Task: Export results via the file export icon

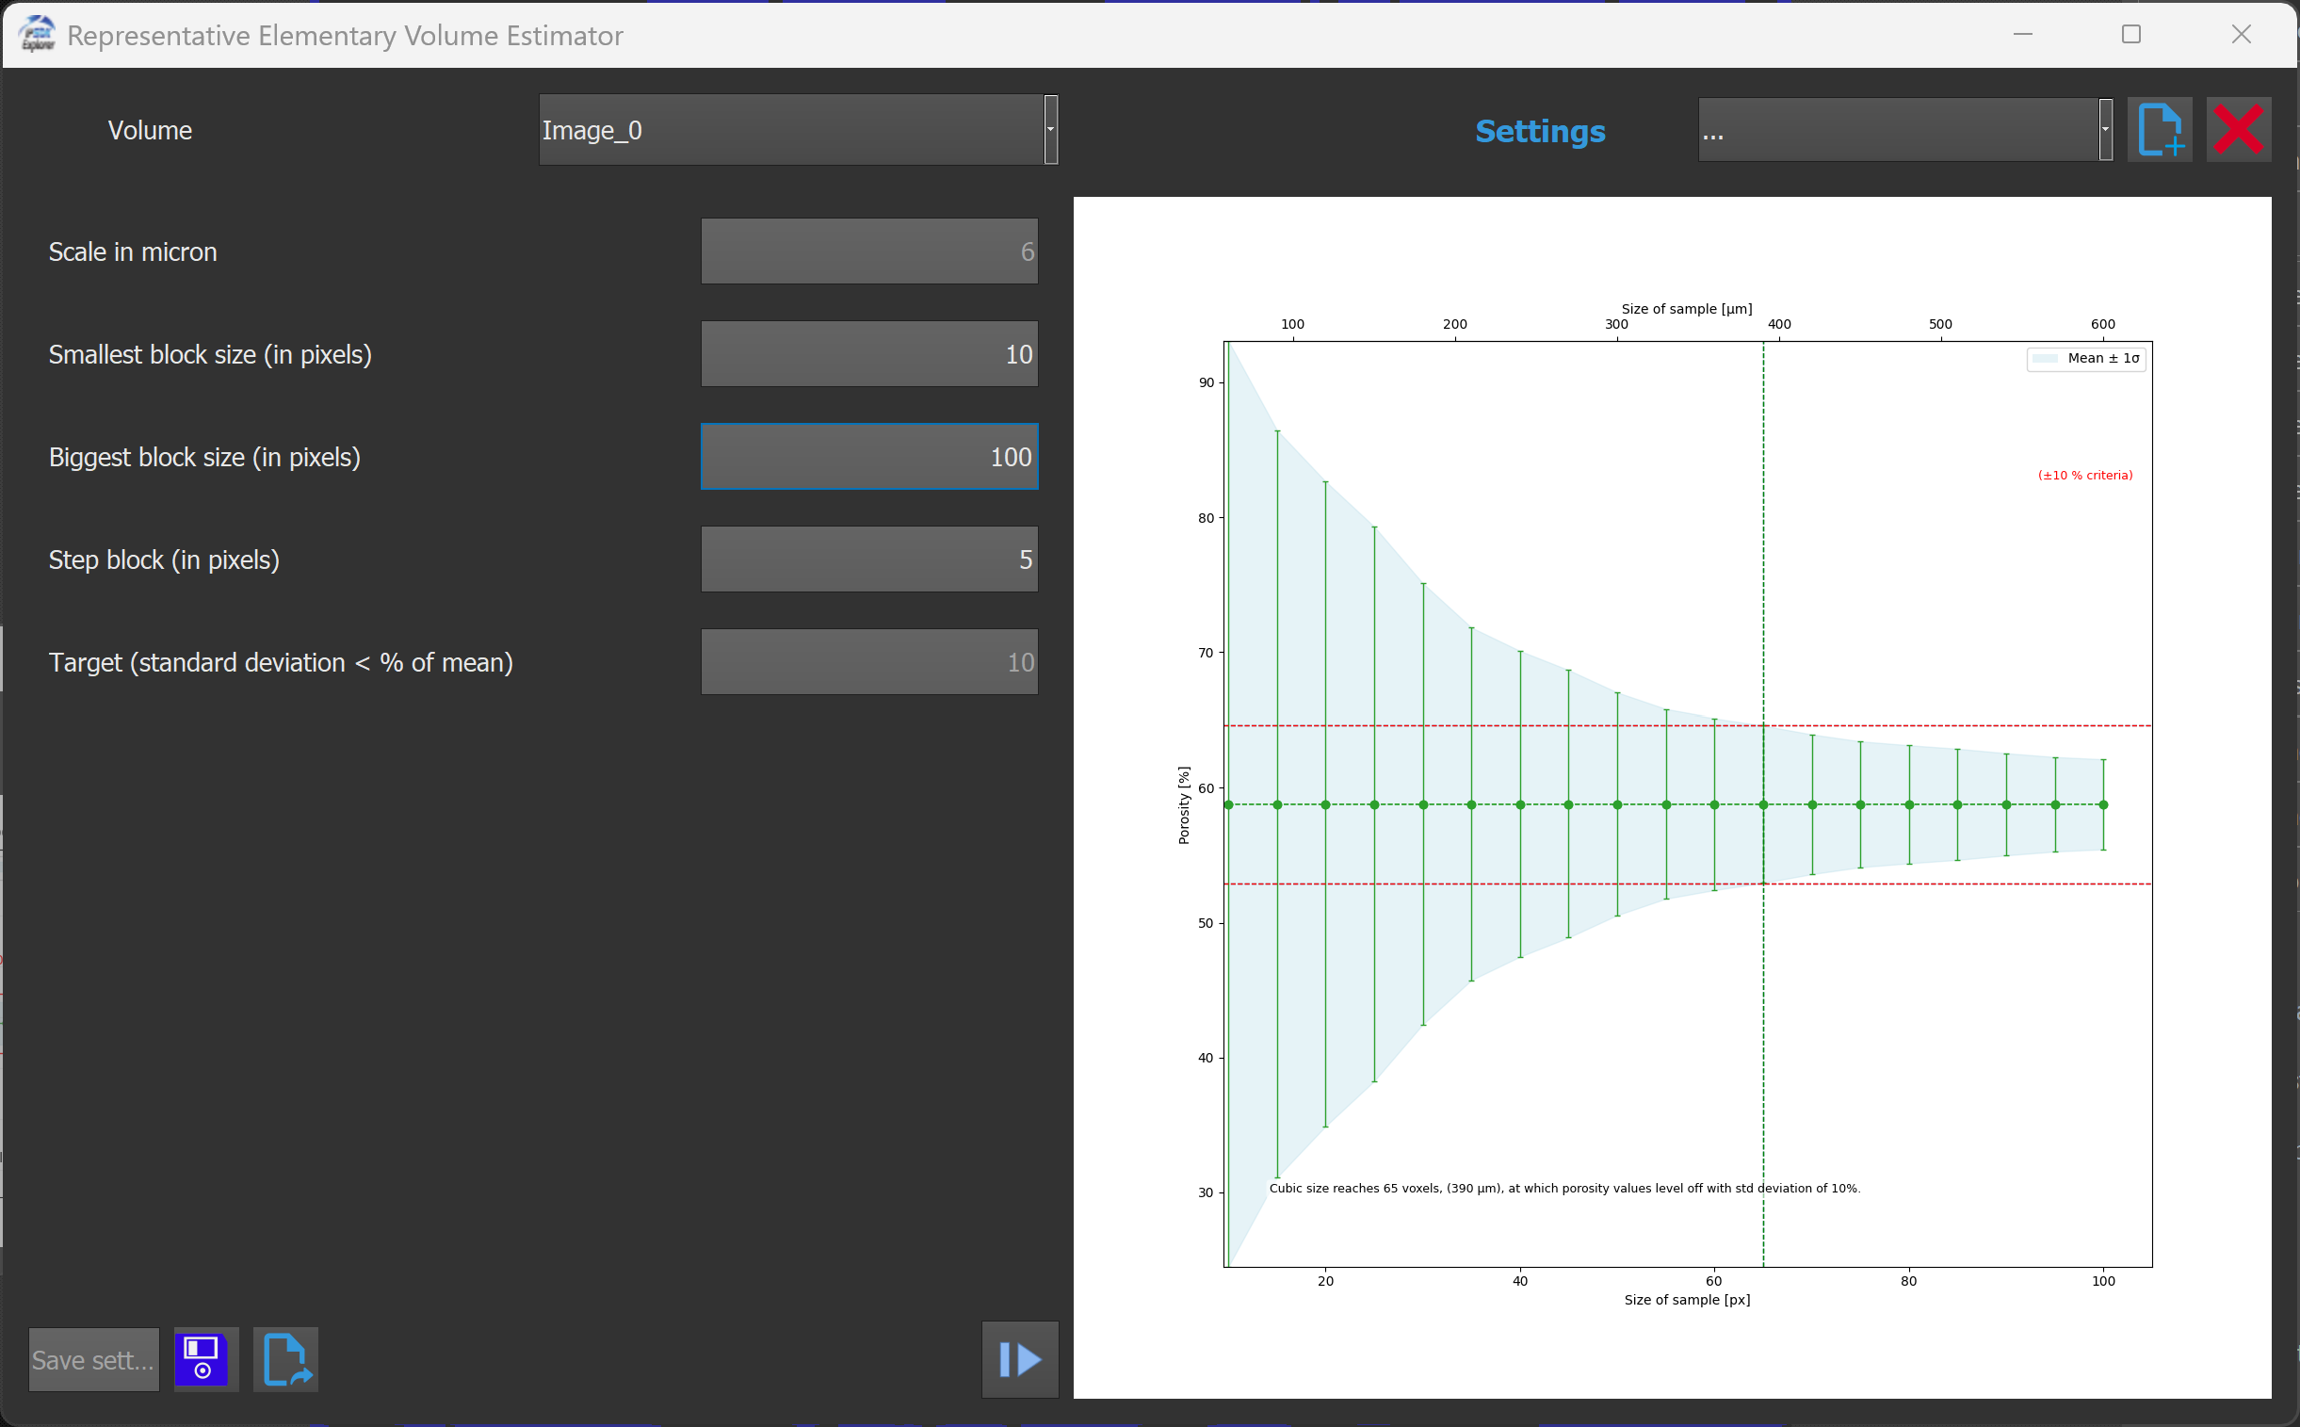Action: tap(285, 1358)
